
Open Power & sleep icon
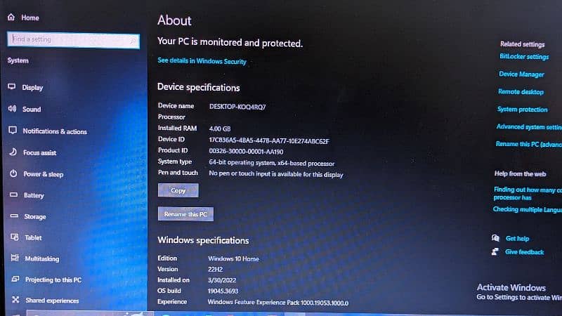12,173
